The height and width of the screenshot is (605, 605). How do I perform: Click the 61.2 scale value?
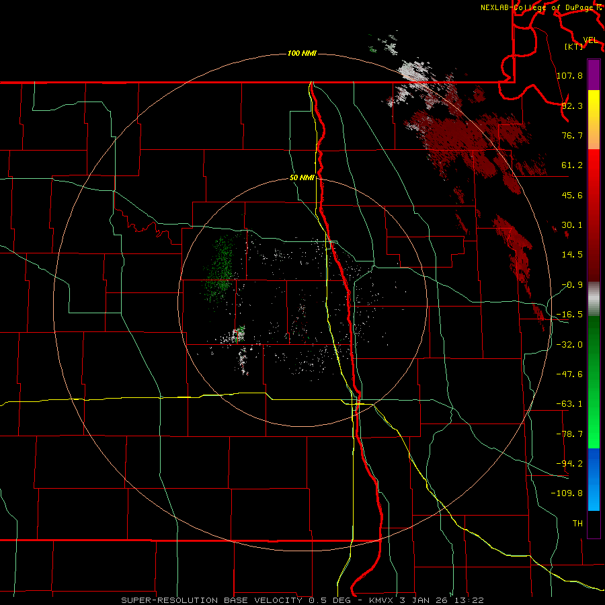click(x=572, y=165)
